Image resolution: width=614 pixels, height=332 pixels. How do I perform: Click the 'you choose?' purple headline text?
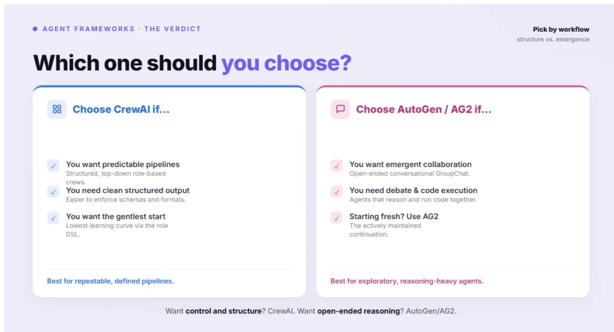(x=286, y=63)
